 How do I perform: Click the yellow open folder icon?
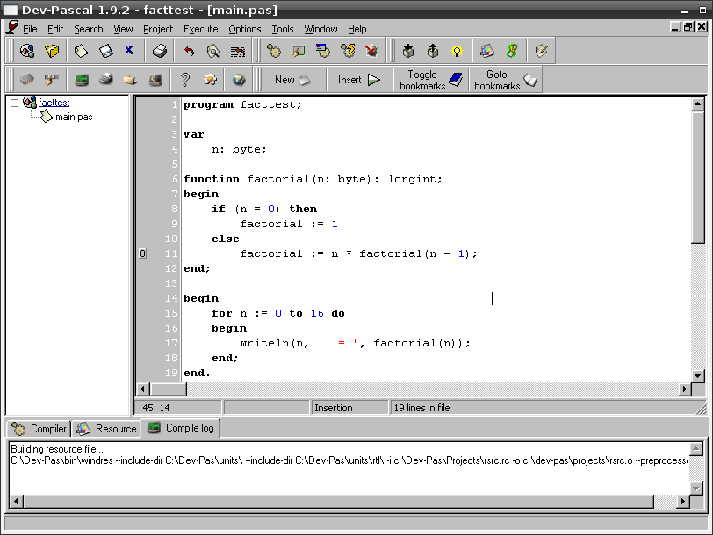(52, 51)
